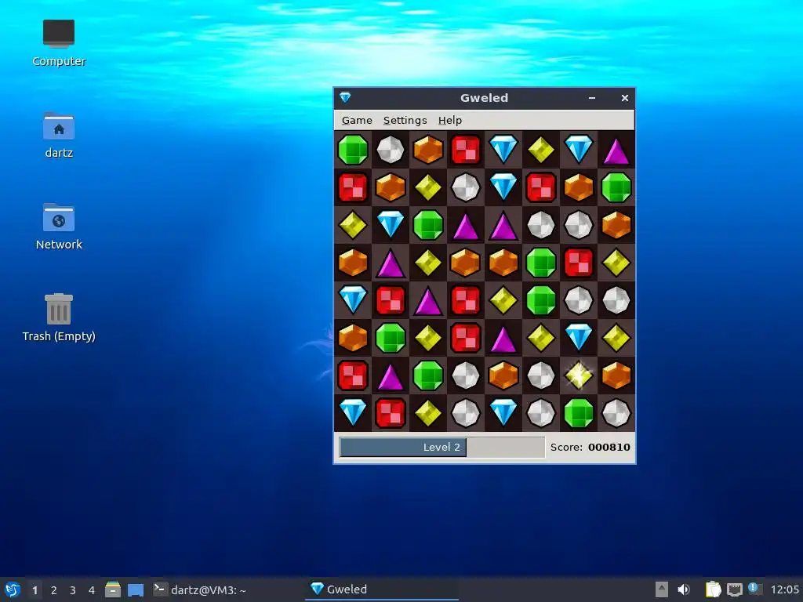Select the blue diamond in the second row
This screenshot has height=602, width=803.
click(x=503, y=187)
